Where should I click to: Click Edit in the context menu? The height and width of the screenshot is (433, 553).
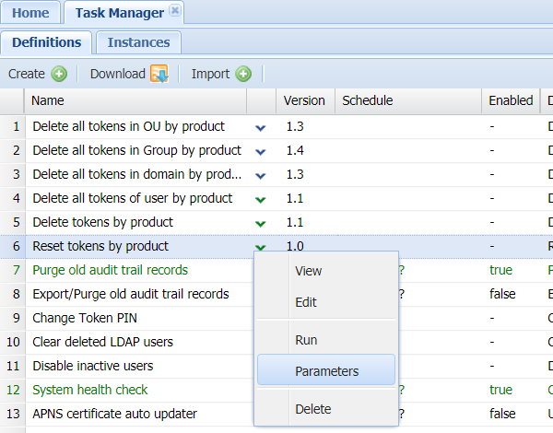coord(306,302)
